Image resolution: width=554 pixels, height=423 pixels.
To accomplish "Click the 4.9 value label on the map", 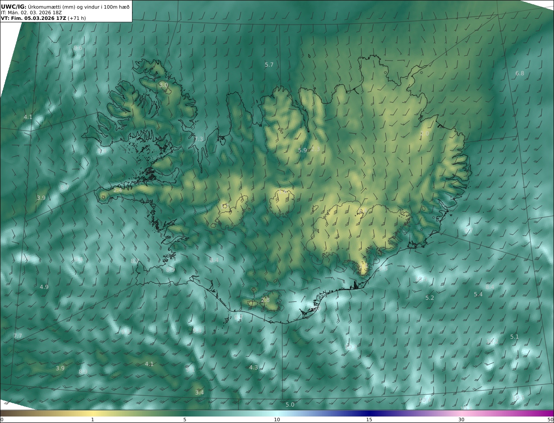I will pos(44,287).
